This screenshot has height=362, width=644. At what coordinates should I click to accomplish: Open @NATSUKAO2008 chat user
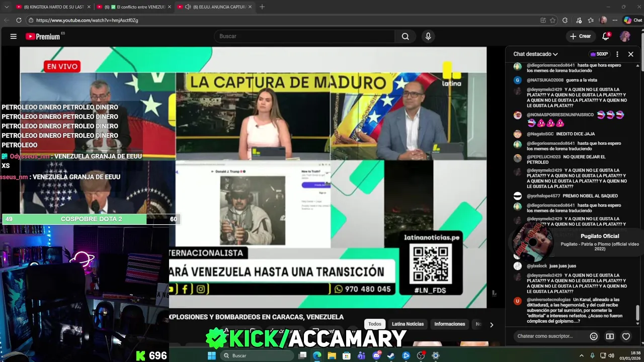click(x=545, y=80)
